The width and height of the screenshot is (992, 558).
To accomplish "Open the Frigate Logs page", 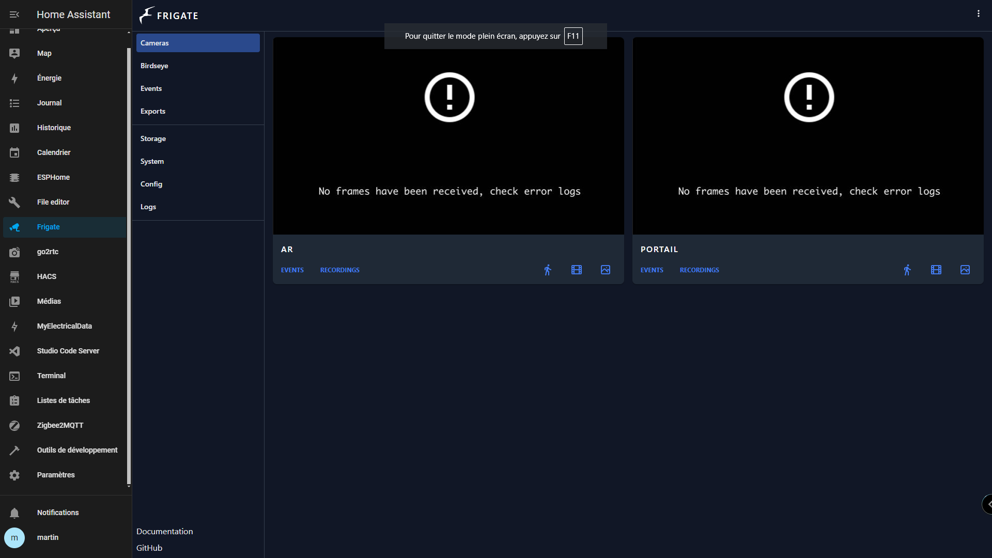I will (148, 207).
